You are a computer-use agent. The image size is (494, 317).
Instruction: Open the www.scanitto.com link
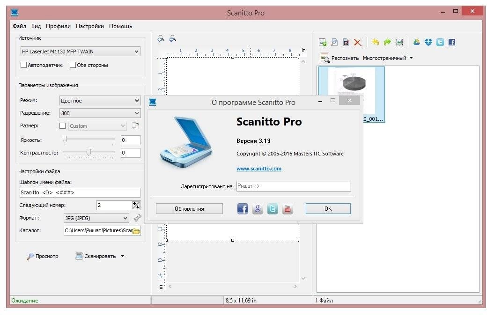(x=259, y=169)
